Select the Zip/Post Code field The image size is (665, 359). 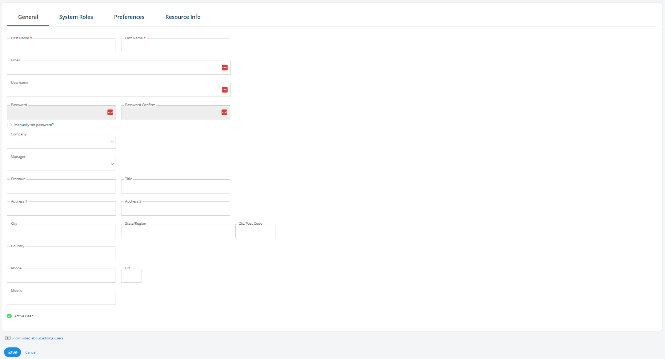point(256,231)
